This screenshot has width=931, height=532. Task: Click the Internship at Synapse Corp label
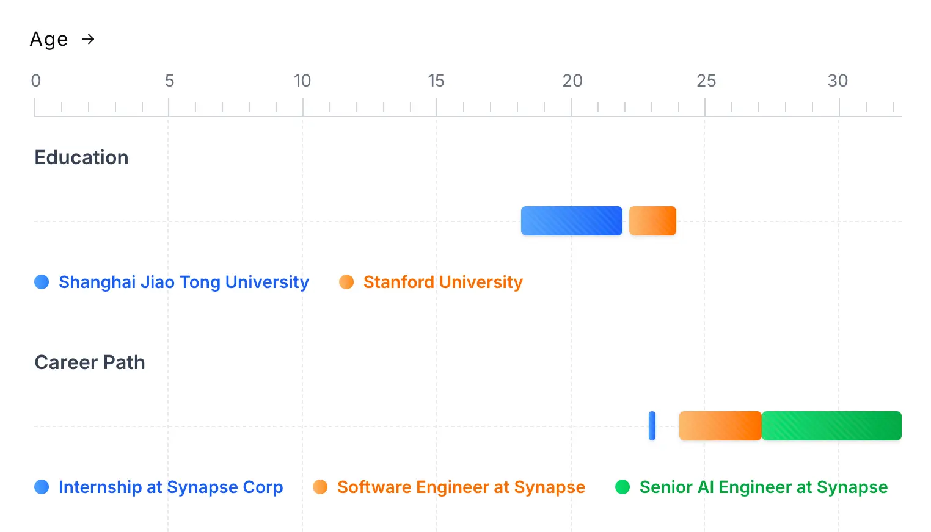(x=170, y=487)
